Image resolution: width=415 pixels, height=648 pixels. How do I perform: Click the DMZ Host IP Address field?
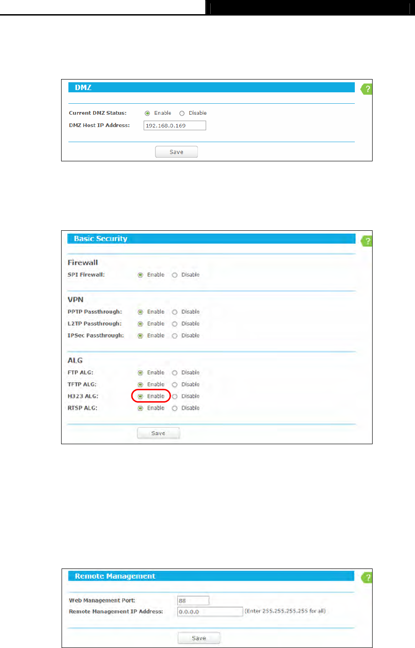(x=175, y=126)
